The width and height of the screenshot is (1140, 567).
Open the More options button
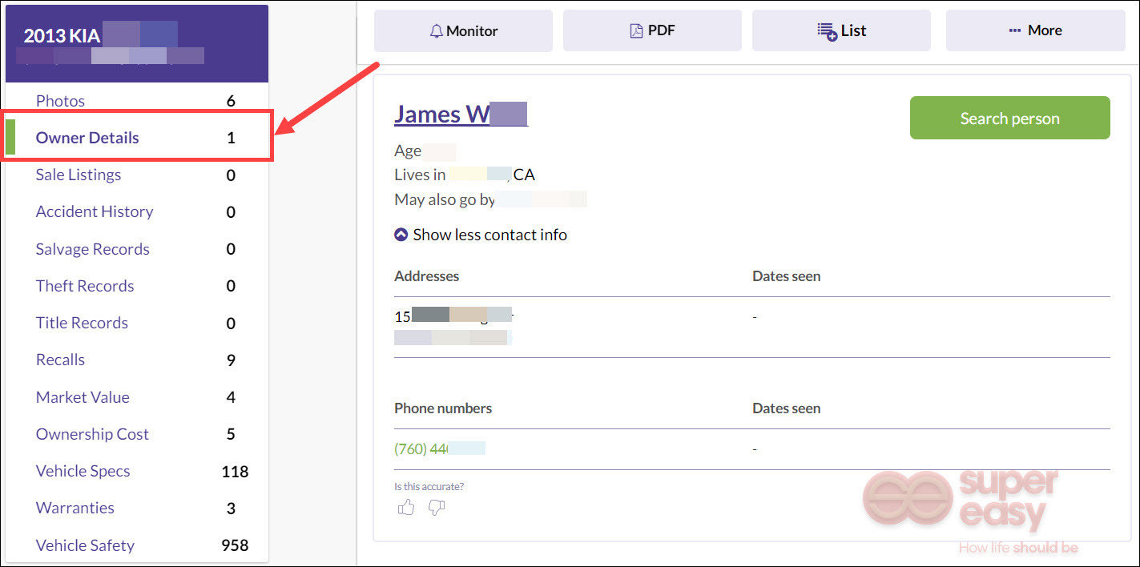(1036, 30)
